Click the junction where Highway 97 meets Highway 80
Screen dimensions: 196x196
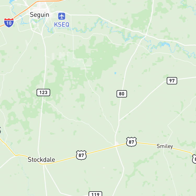(x=119, y=121)
